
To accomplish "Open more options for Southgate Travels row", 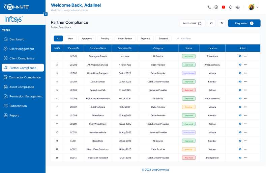I will [x=246, y=56].
